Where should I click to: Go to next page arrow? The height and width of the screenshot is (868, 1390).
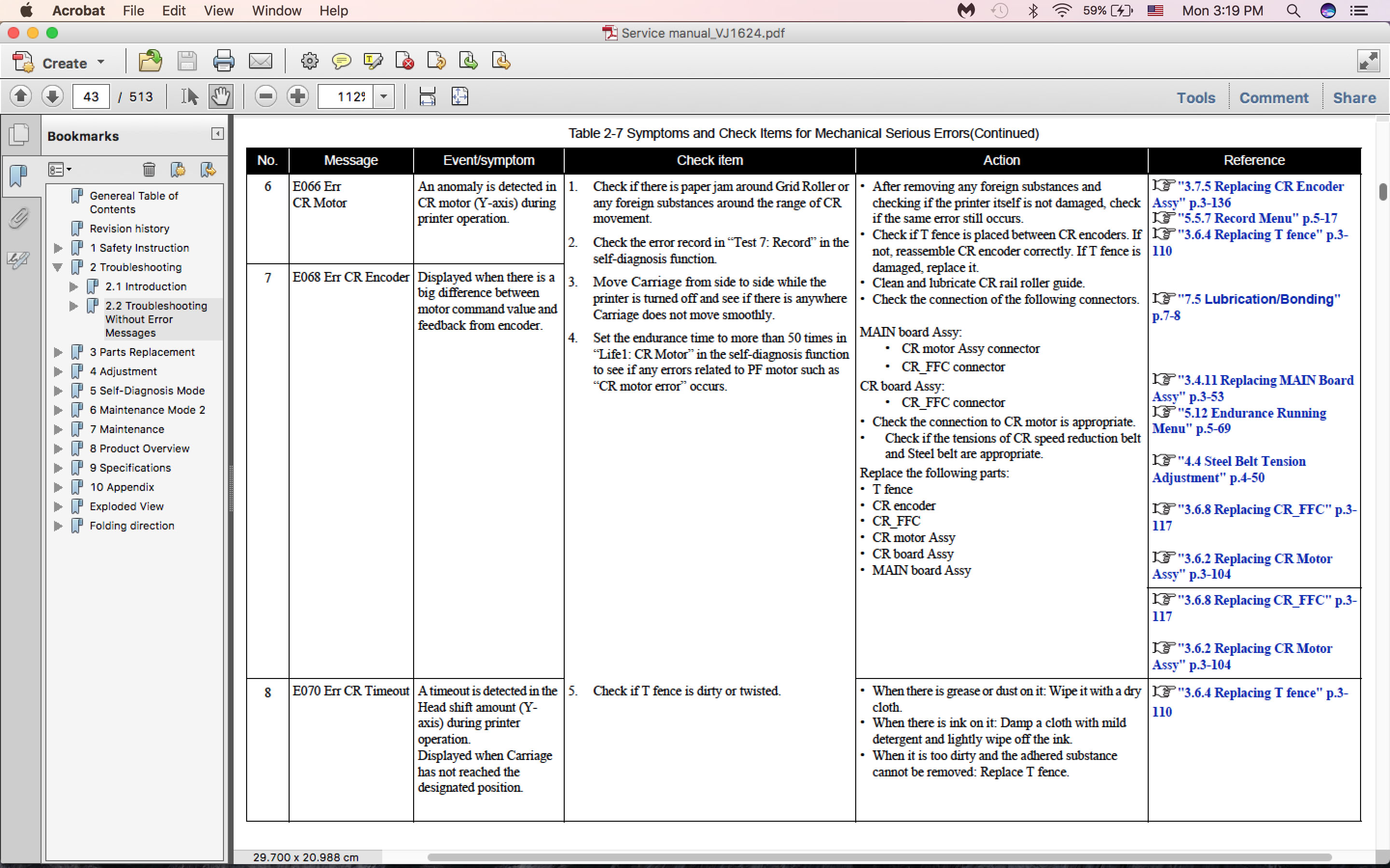(52, 96)
